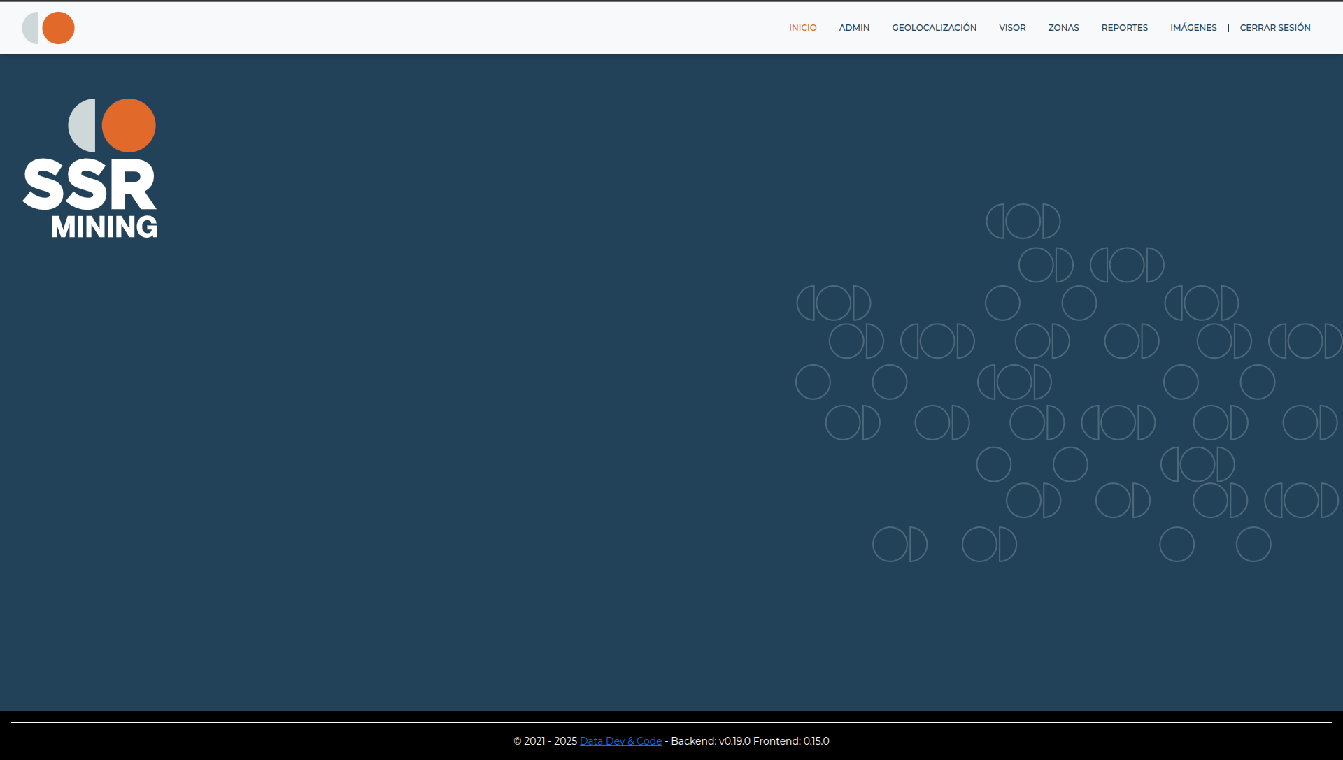This screenshot has width=1343, height=760.
Task: Open the IMÁGENES page
Action: coord(1193,28)
